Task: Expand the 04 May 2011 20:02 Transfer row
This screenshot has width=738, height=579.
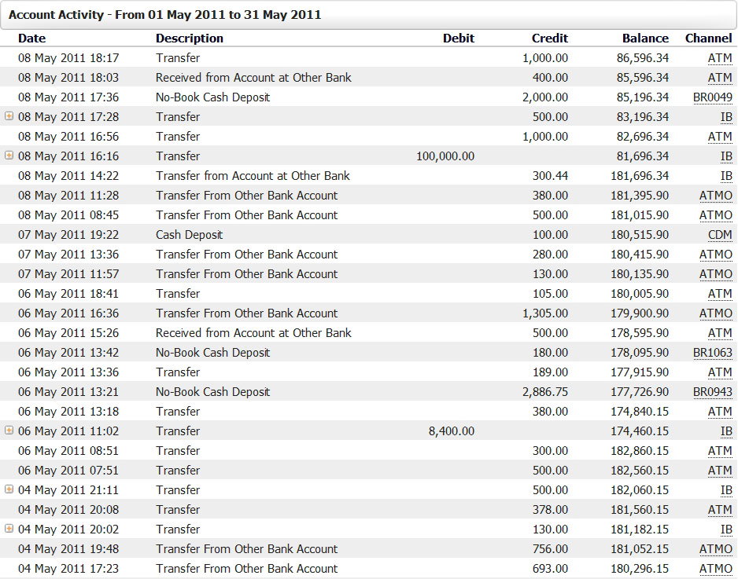Action: point(9,528)
